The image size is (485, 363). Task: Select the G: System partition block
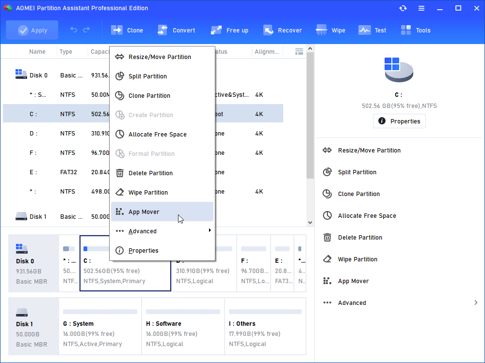point(100,326)
